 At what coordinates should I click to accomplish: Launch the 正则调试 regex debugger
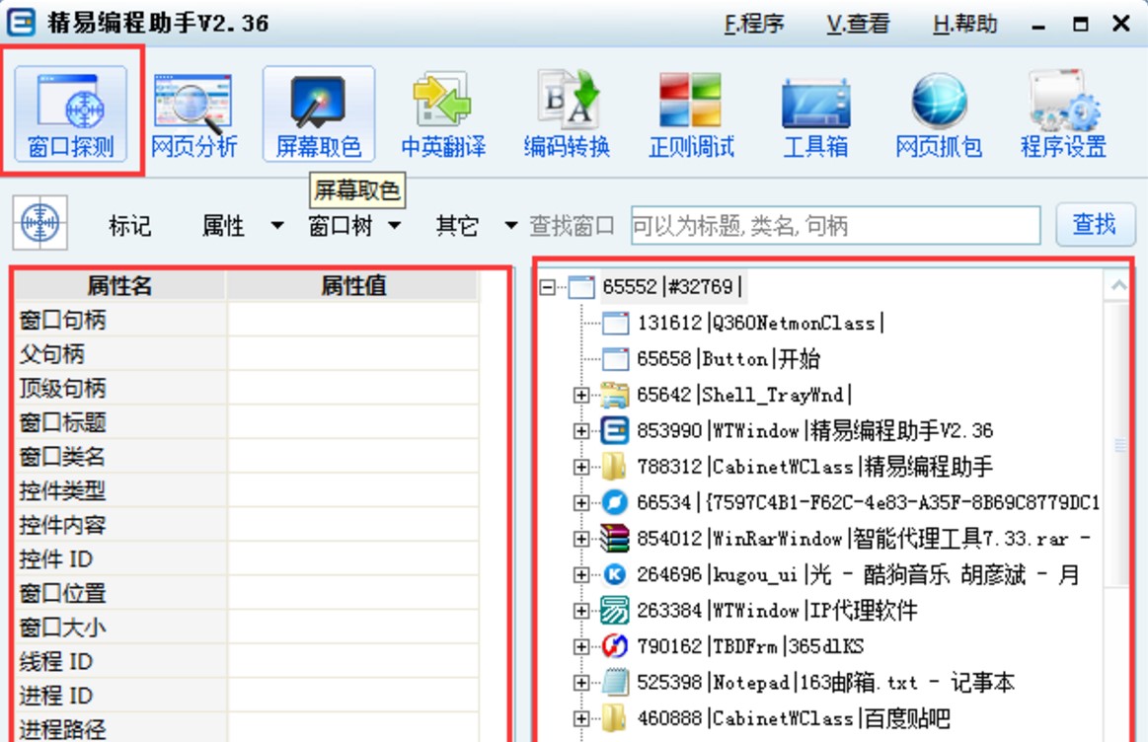coord(690,113)
